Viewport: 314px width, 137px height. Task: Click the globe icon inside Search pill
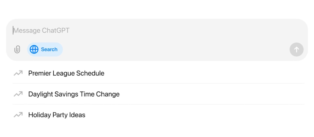tap(34, 50)
